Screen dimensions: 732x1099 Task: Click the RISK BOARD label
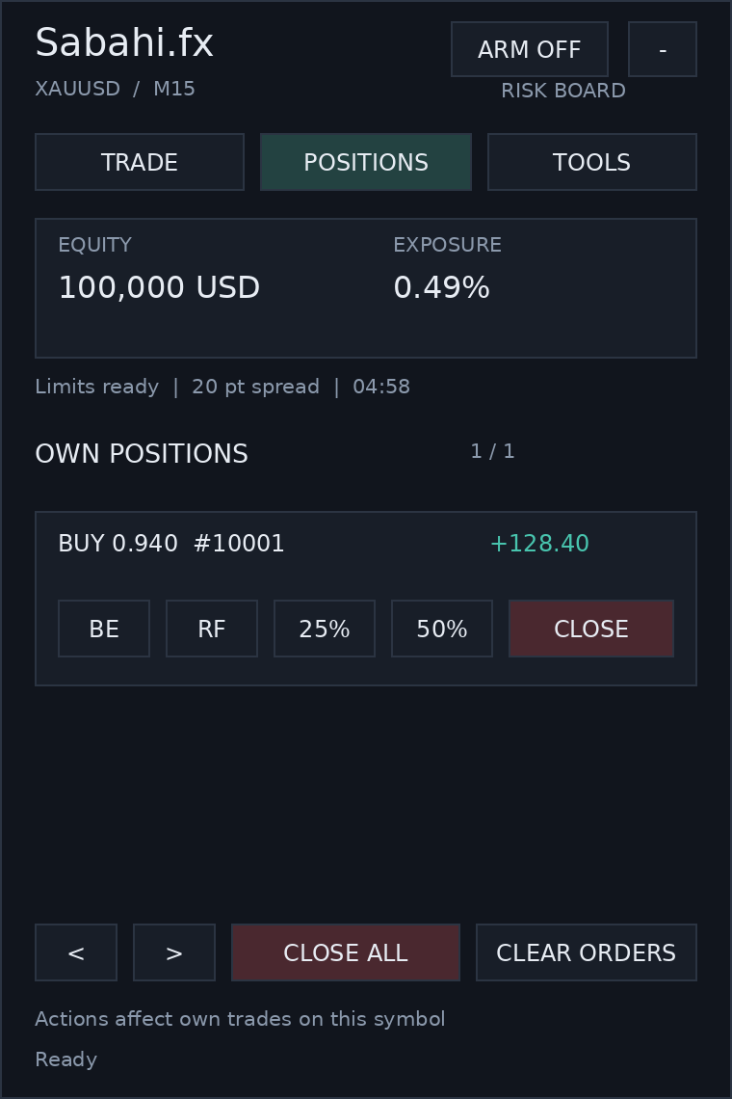[563, 91]
